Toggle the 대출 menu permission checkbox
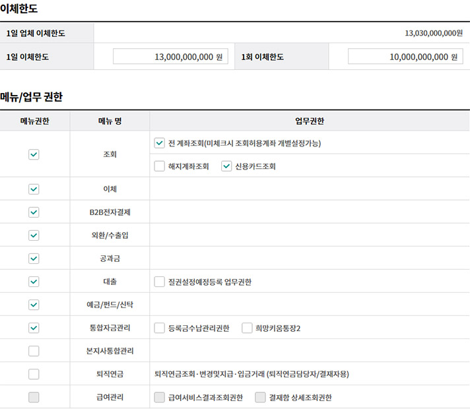 [x=34, y=282]
